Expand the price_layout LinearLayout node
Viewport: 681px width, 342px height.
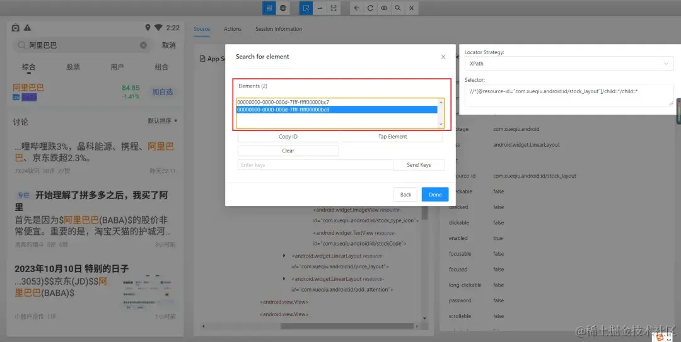pos(284,256)
